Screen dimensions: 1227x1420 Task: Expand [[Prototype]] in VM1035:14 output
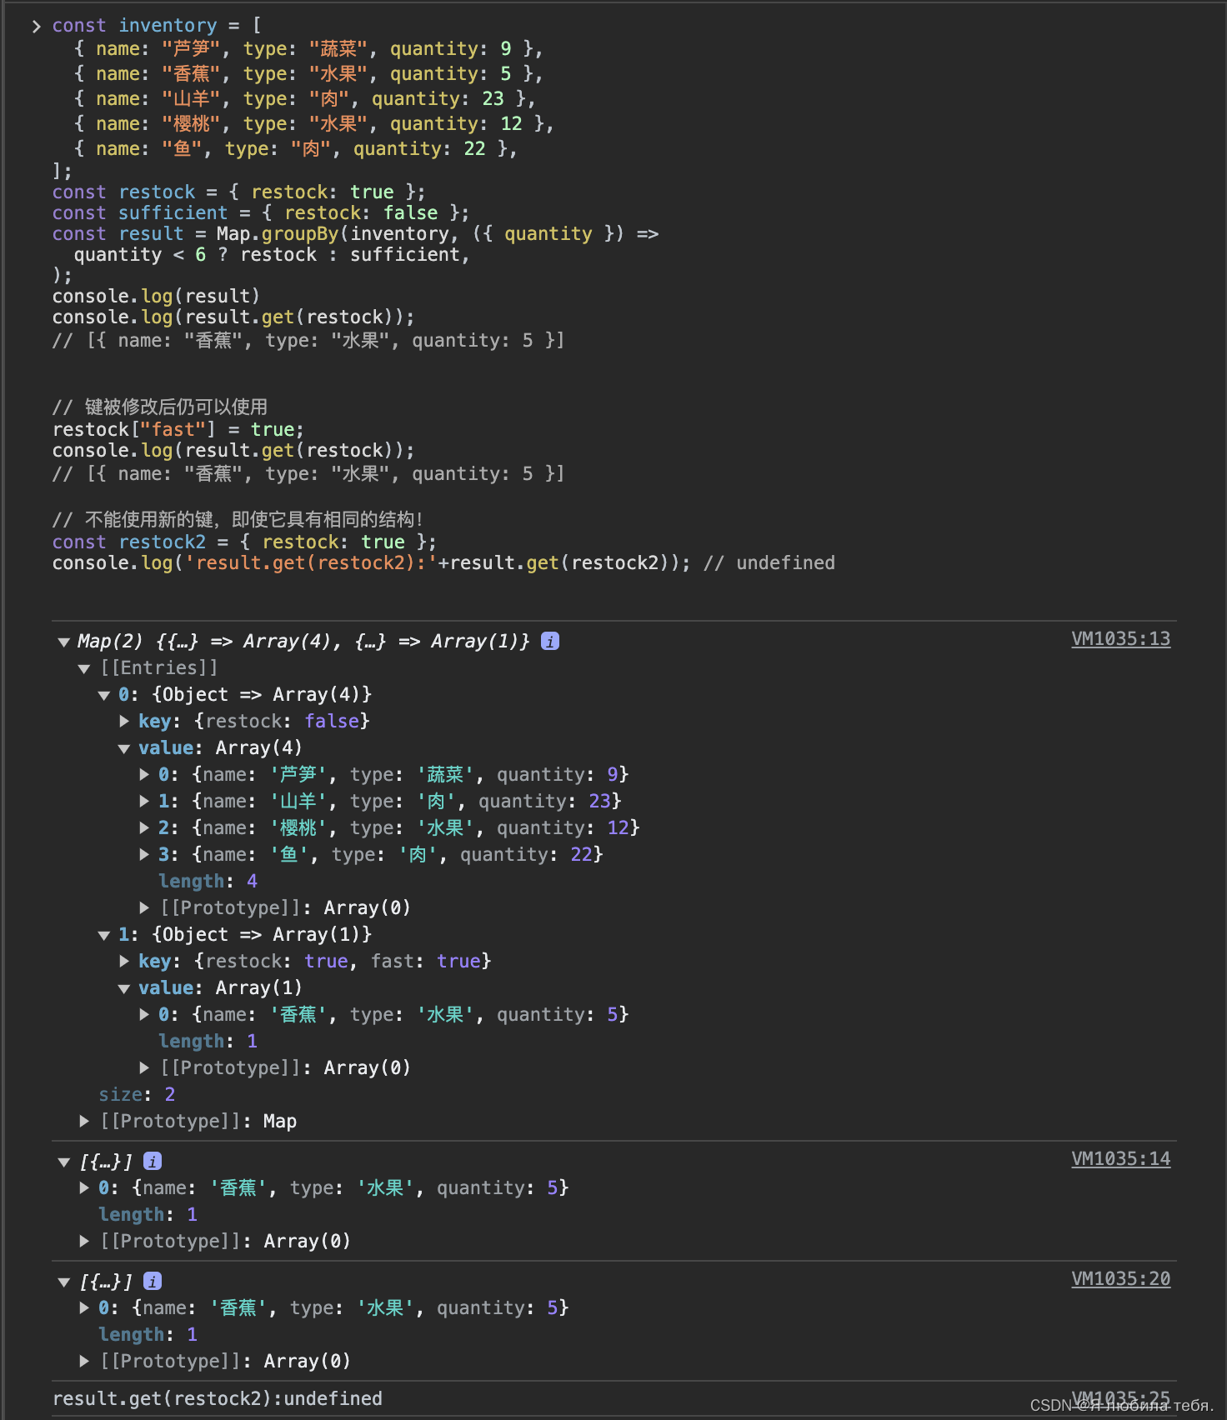[83, 1241]
